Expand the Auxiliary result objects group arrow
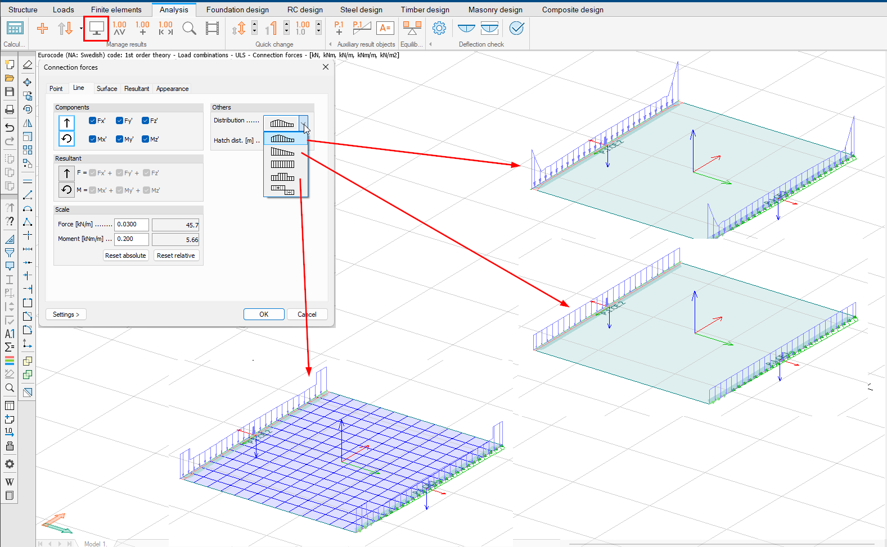Screen dimensions: 887x547 pyautogui.click(x=330, y=44)
